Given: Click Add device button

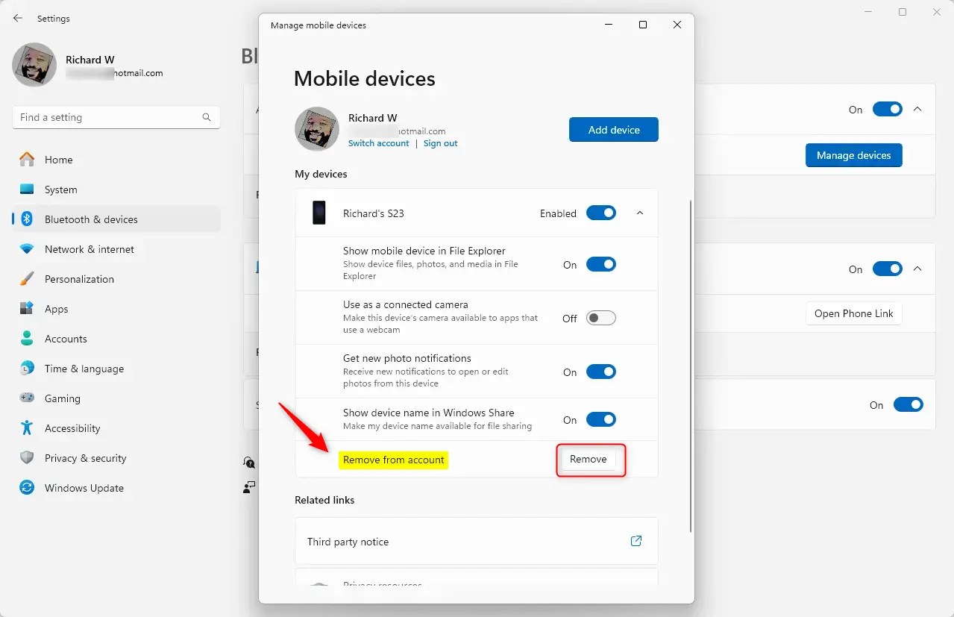Looking at the screenshot, I should (x=614, y=129).
